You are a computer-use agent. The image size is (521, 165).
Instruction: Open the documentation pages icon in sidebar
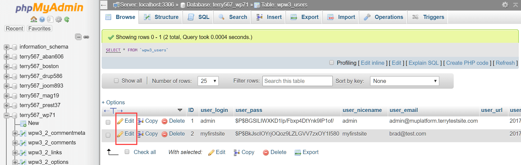coord(50,19)
